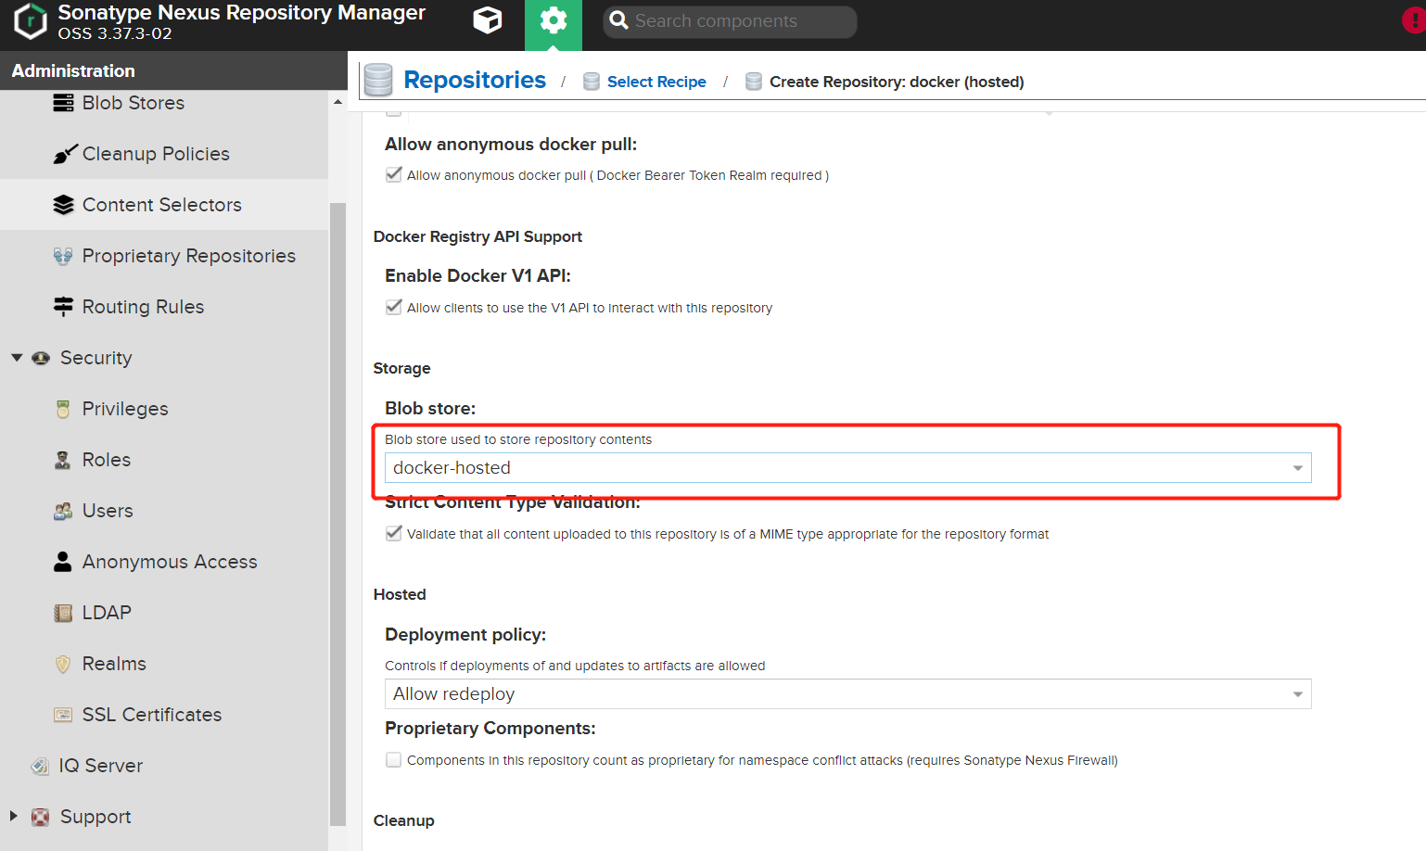The height and width of the screenshot is (851, 1426).
Task: Toggle Strict Content Type Validation checkbox
Action: (394, 533)
